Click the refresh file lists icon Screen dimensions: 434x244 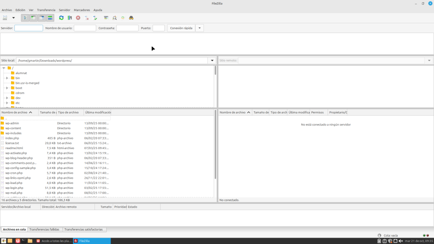point(61,18)
